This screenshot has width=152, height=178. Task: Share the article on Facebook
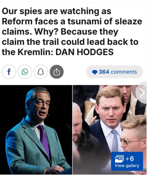coord(9,72)
